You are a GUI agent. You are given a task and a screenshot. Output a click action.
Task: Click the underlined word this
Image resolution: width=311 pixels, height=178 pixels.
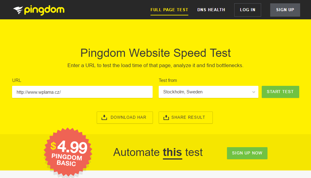click(172, 153)
